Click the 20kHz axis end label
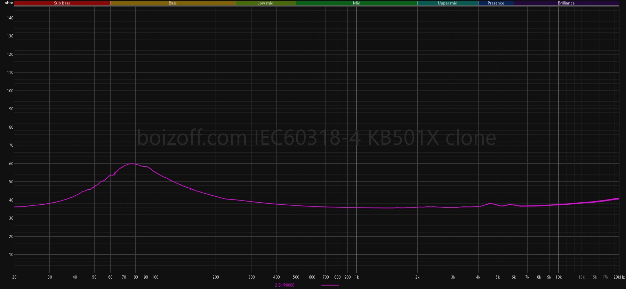 click(x=619, y=277)
